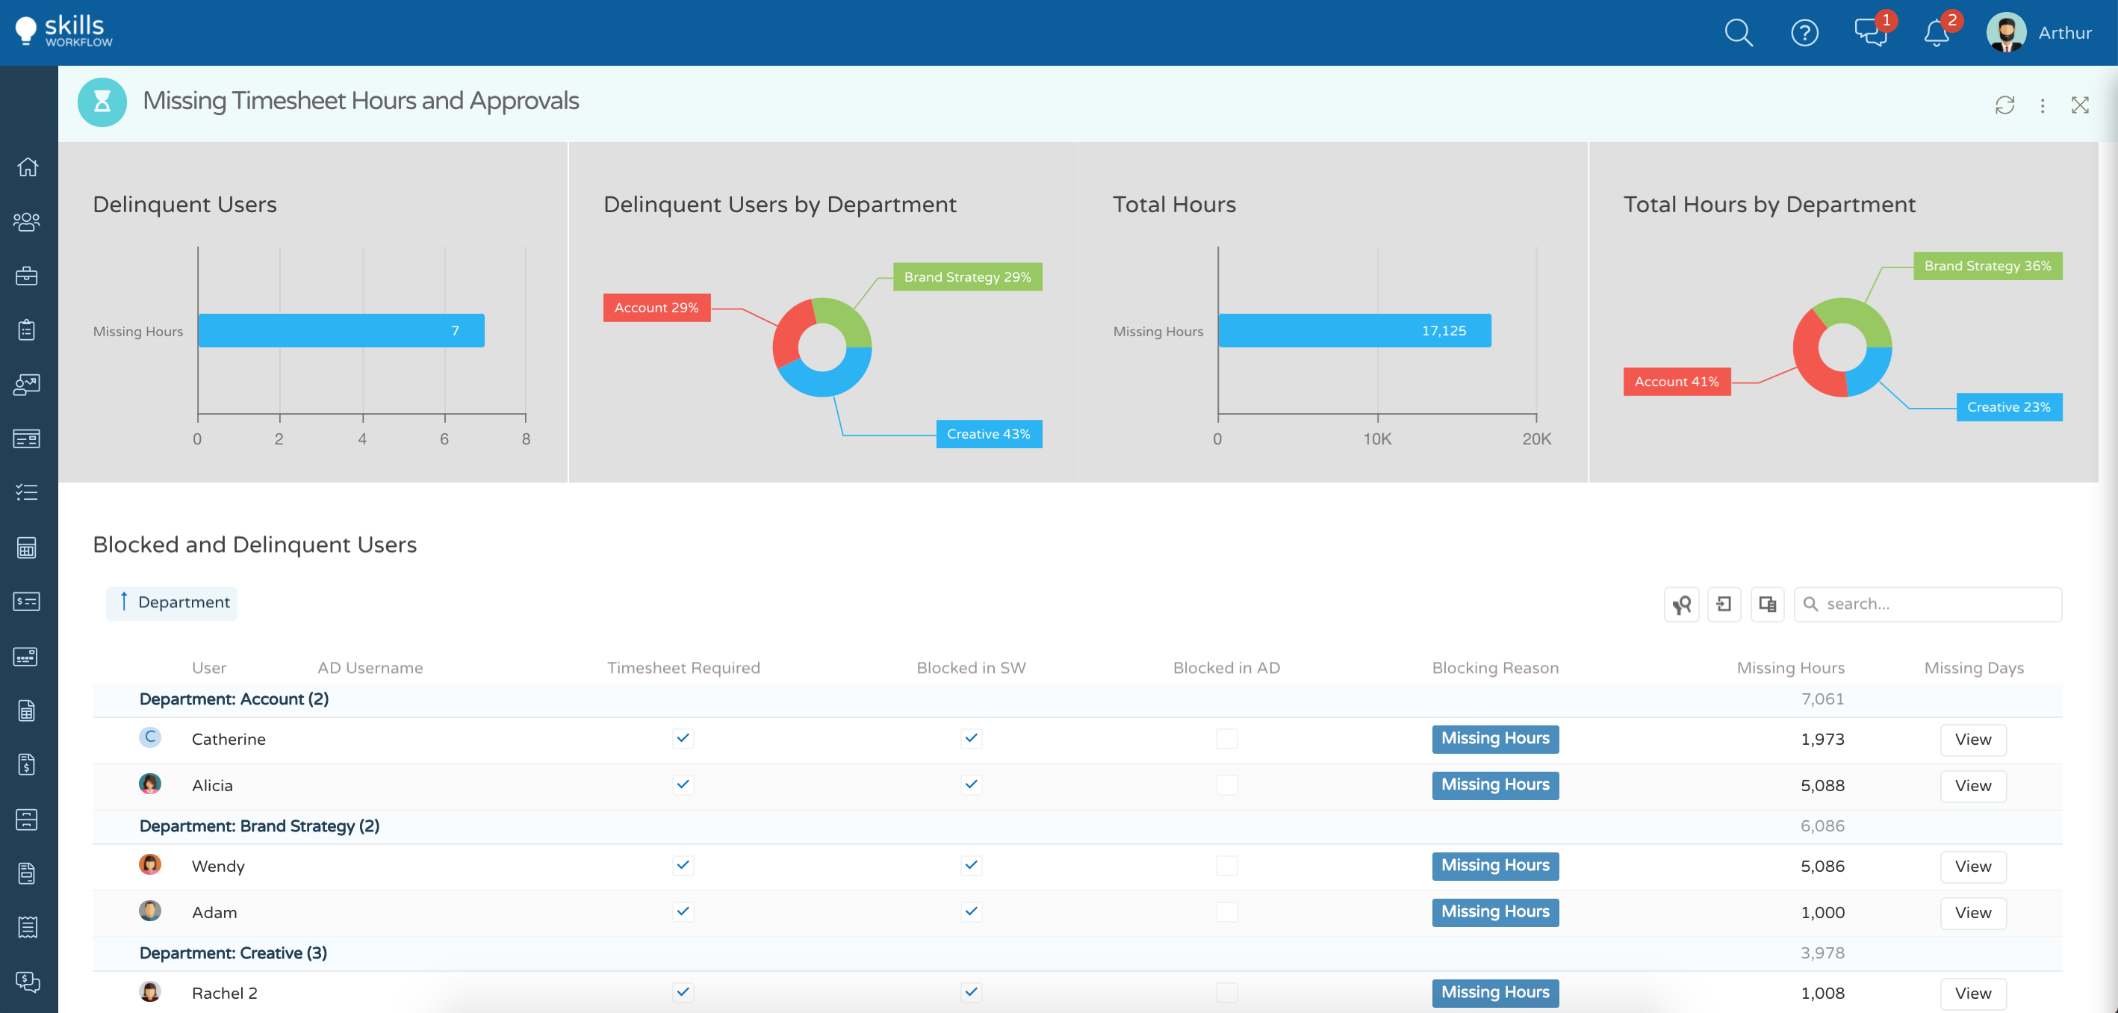Open the checklist sidebar icon
The image size is (2118, 1013).
[27, 492]
